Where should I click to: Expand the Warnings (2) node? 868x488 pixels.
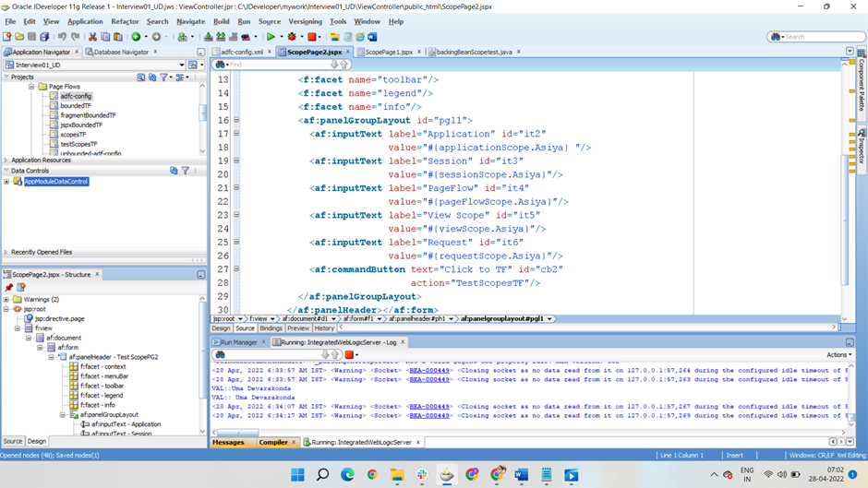click(6, 299)
